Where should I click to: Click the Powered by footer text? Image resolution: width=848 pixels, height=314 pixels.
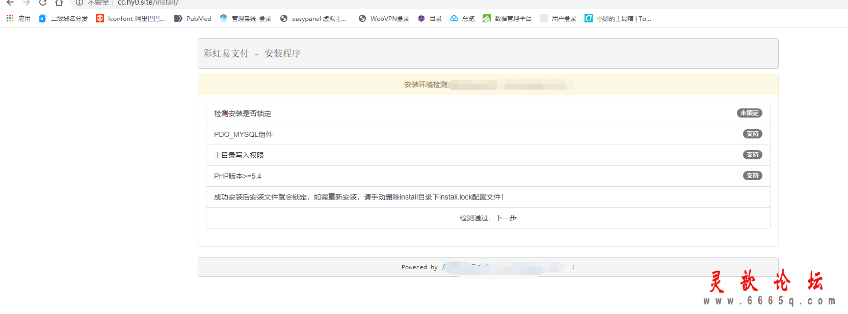[x=419, y=267]
